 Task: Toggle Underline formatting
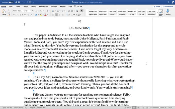point(20,15)
